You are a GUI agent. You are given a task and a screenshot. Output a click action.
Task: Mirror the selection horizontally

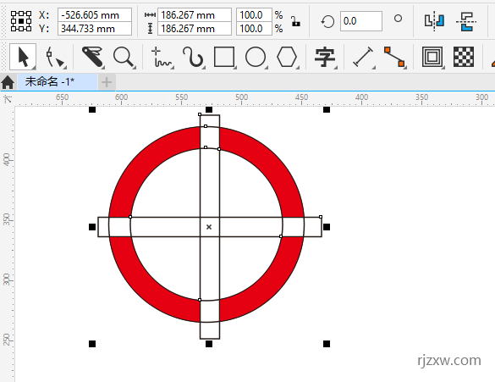tap(434, 21)
